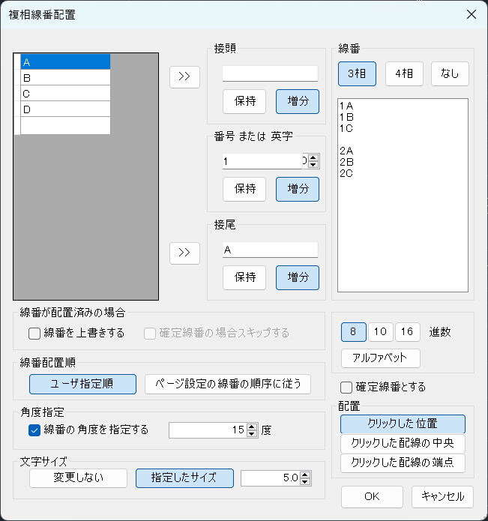
Task: Select 保持 in the 番号または英字 group
Action: point(244,189)
